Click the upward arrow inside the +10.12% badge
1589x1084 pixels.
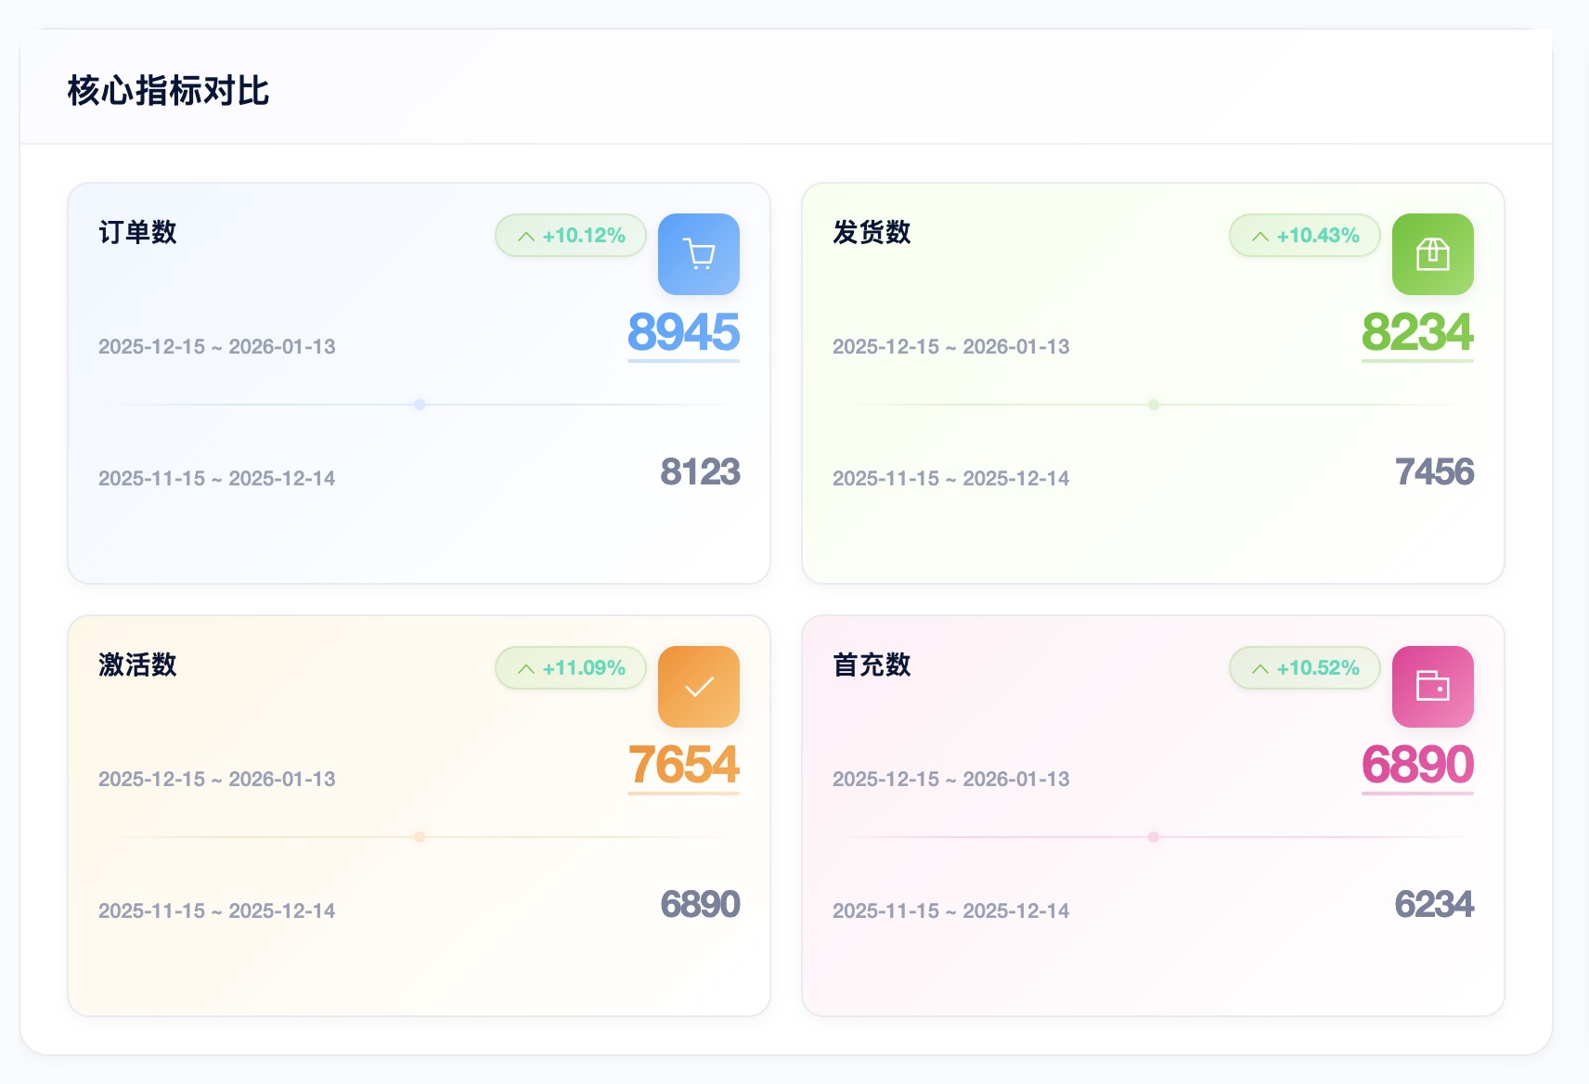[x=524, y=236]
